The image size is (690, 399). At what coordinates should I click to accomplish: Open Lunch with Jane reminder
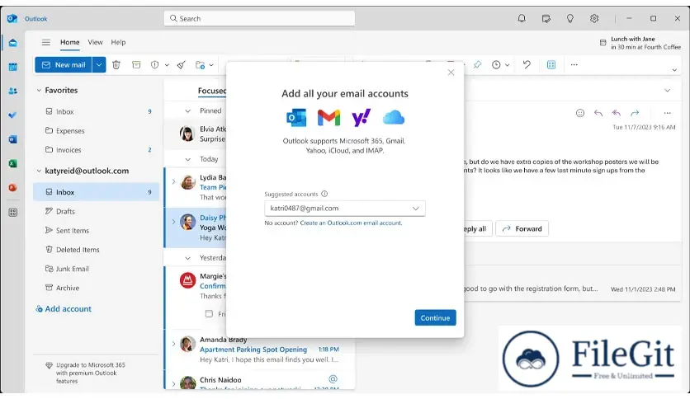[640, 43]
